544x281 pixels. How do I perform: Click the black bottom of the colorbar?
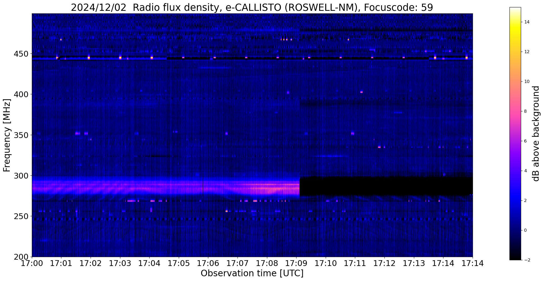(x=515, y=255)
